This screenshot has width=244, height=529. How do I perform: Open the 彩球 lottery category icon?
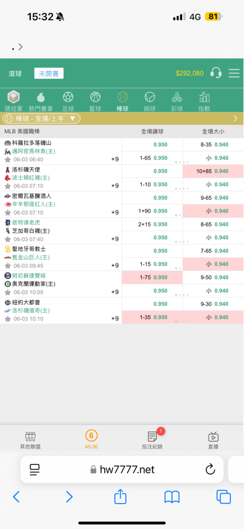coord(177,97)
